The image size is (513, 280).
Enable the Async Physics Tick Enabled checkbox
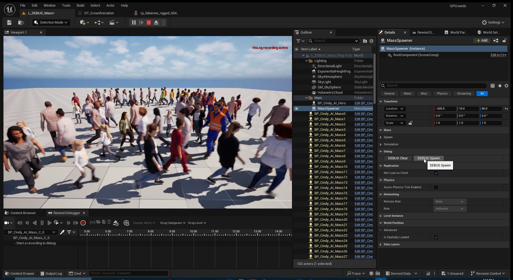point(436,187)
